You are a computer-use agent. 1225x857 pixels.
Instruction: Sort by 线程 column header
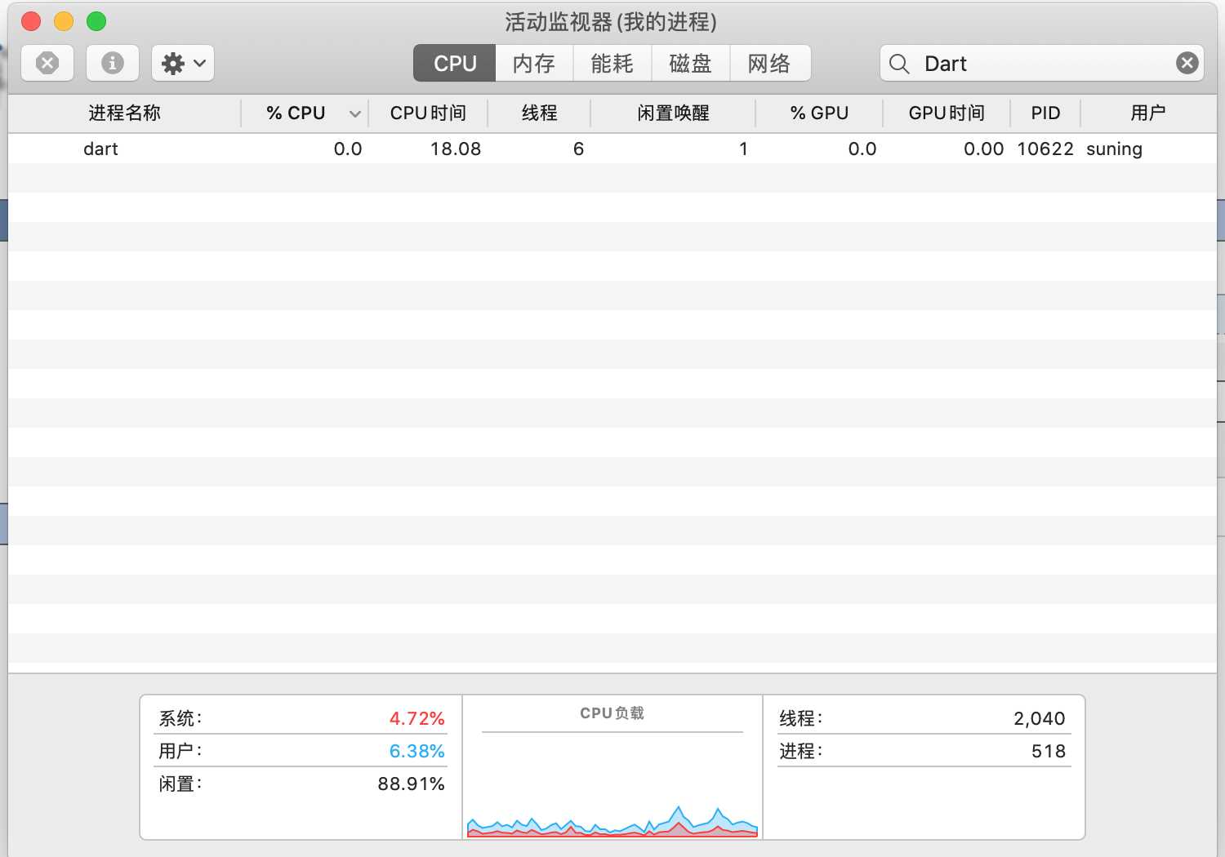[539, 113]
